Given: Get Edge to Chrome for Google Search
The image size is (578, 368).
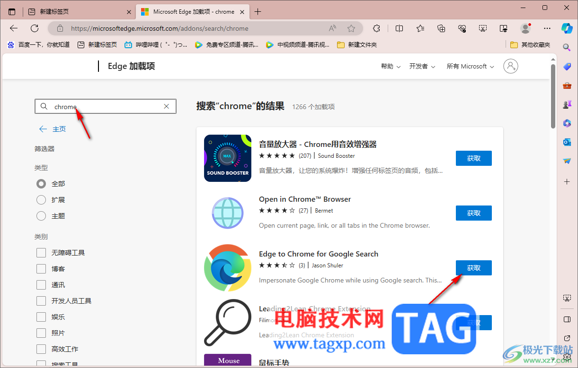Looking at the screenshot, I should [x=474, y=268].
